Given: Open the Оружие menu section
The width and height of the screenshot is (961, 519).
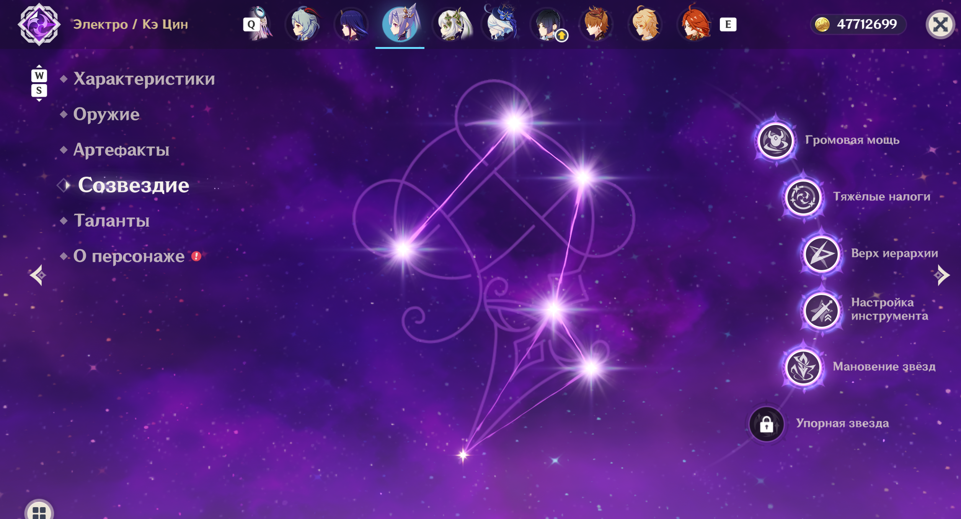Looking at the screenshot, I should pos(106,114).
